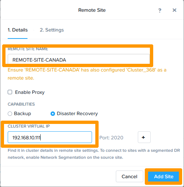Add another IP with the plus button

[144, 137]
